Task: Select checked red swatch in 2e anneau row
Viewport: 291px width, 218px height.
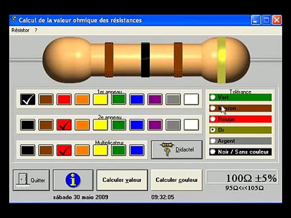Action: click(x=64, y=125)
